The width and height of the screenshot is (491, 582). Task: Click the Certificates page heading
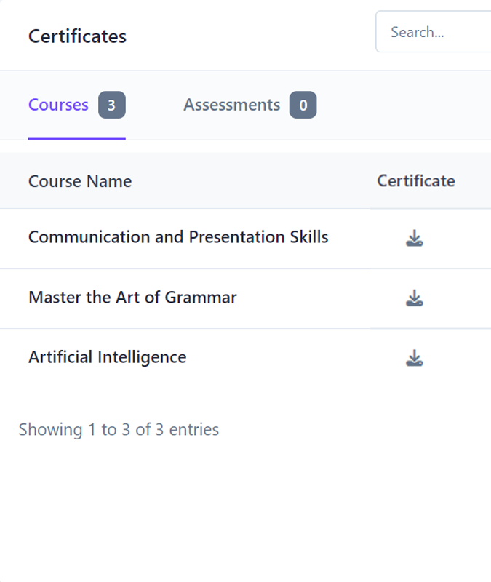pyautogui.click(x=77, y=36)
